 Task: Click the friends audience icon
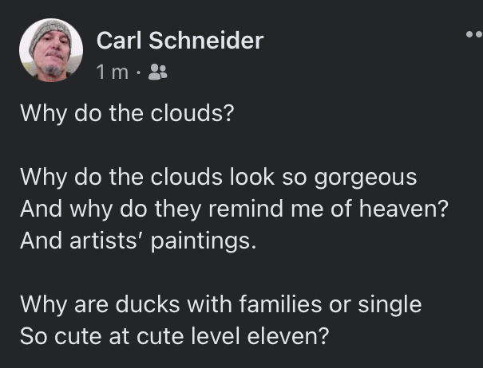[x=158, y=72]
